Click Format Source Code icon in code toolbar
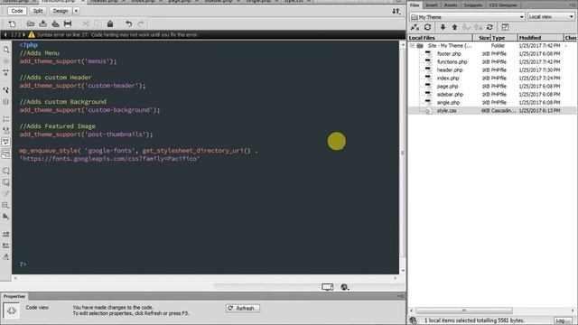Viewport: 578px width, 325px height. (x=6, y=256)
